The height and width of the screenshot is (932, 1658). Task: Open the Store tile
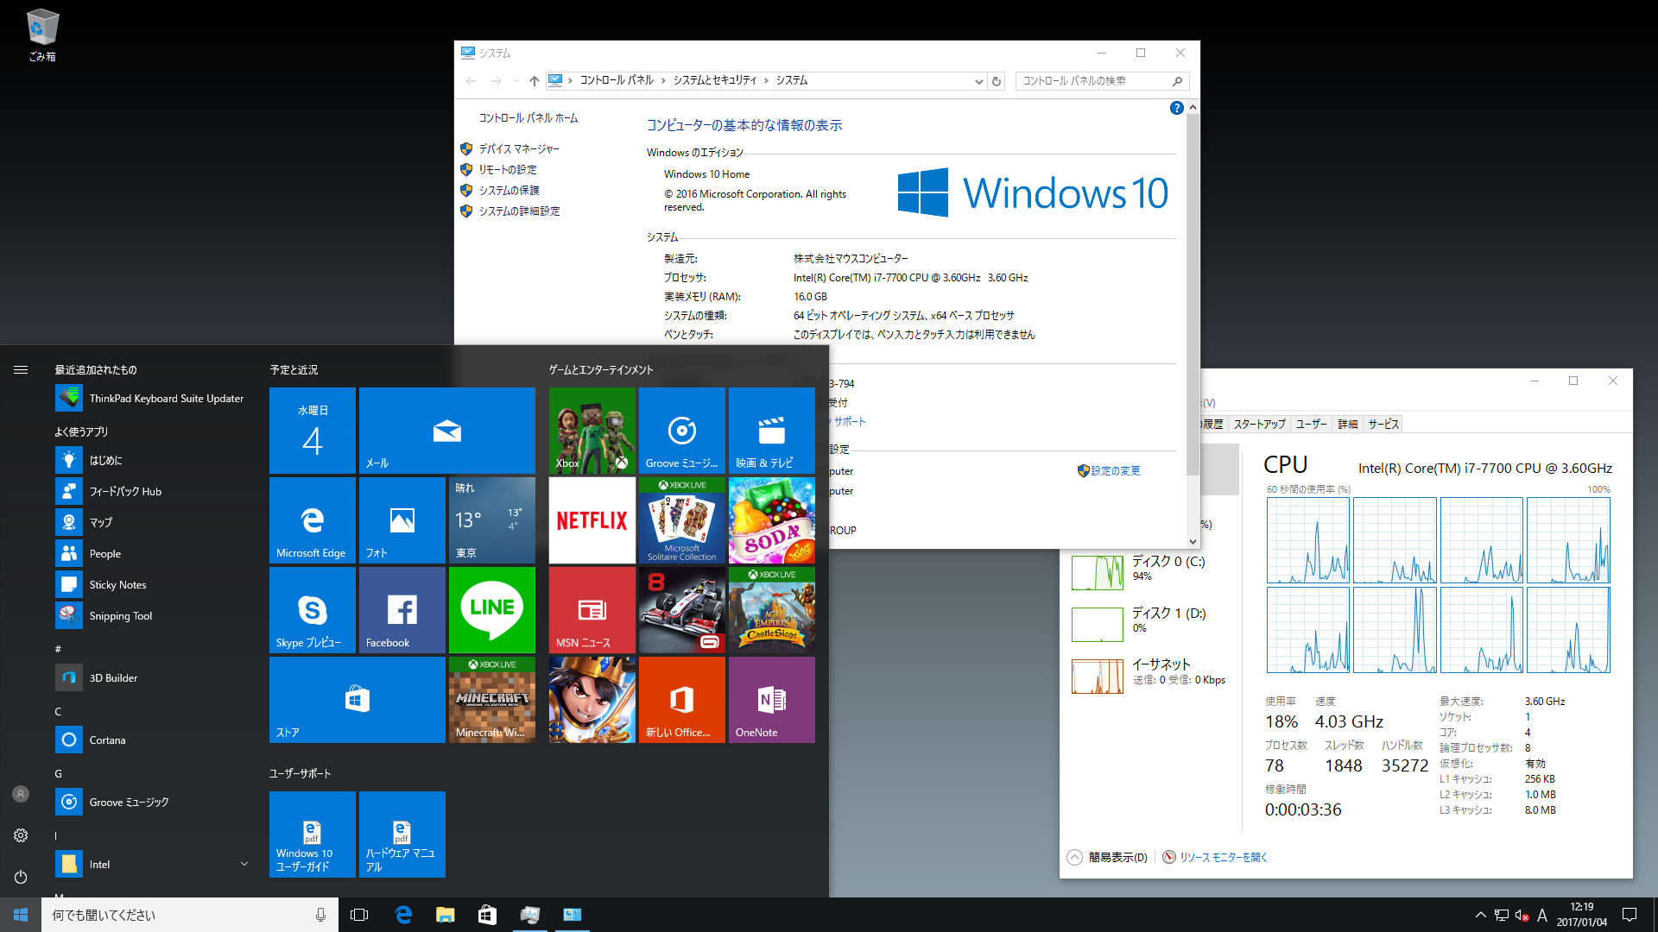click(358, 700)
